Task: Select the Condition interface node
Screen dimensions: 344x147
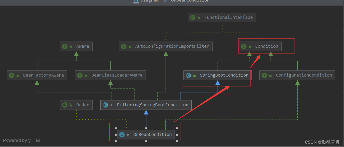Action: click(260, 46)
